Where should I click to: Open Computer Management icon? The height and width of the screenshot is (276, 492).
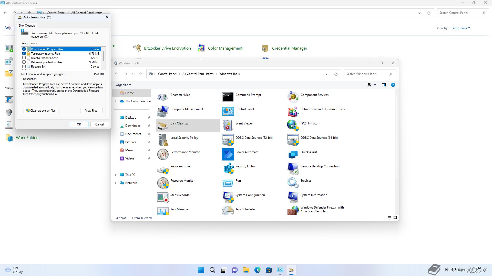pos(162,111)
